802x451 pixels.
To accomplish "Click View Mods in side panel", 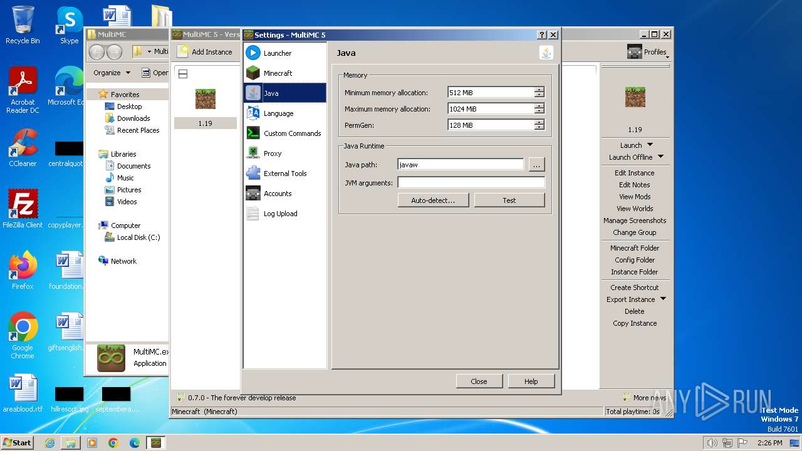I will point(635,197).
